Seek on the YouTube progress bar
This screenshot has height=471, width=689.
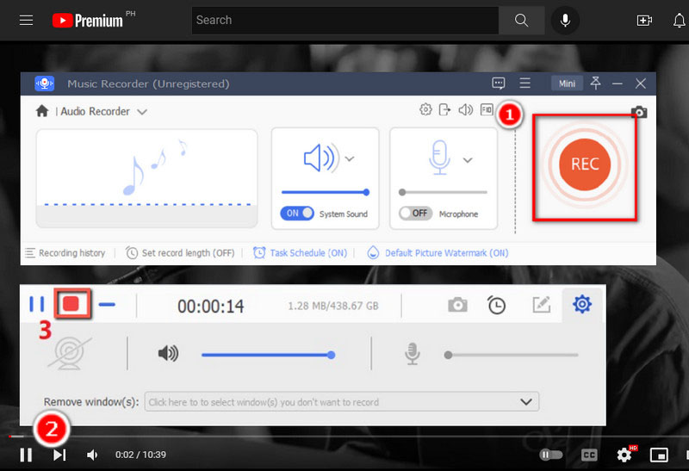point(349,437)
